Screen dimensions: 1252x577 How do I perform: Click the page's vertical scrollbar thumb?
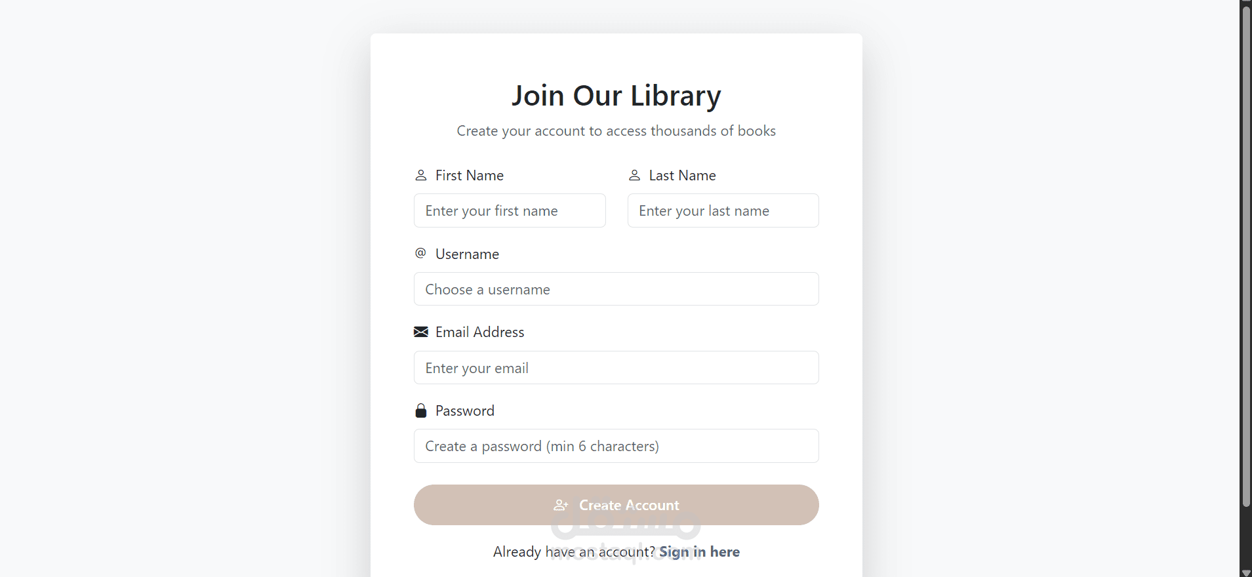click(x=1246, y=256)
